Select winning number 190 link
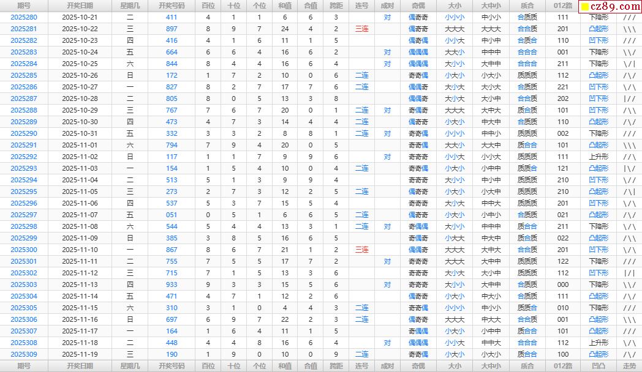 point(172,354)
